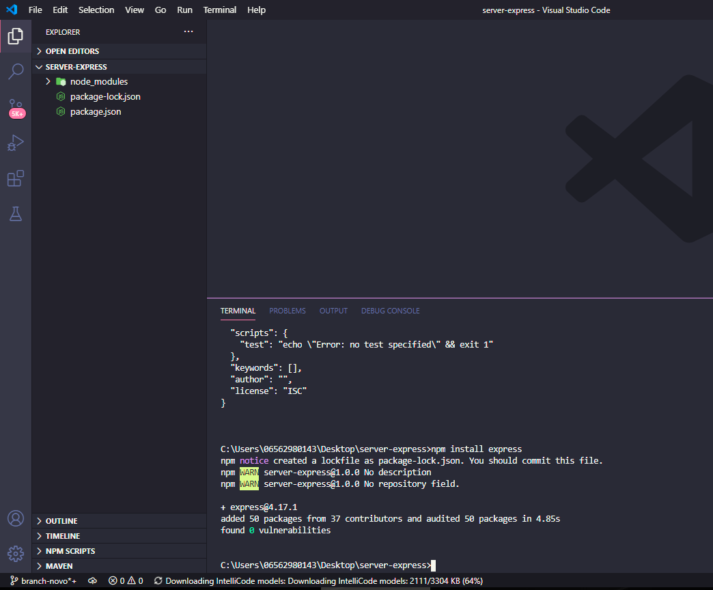Expand the node_modules folder
This screenshot has width=713, height=590.
[x=98, y=81]
